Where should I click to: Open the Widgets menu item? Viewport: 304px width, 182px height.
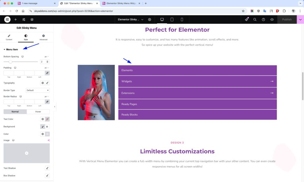pyautogui.click(x=197, y=81)
